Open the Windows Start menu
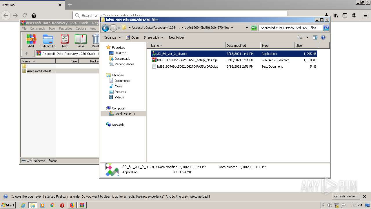 click(x=8, y=205)
